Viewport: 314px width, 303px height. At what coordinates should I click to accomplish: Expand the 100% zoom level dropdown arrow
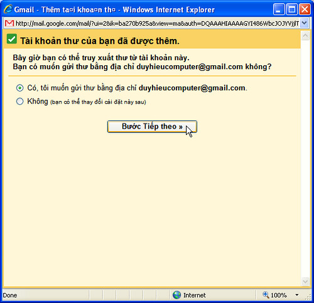pos(297,295)
